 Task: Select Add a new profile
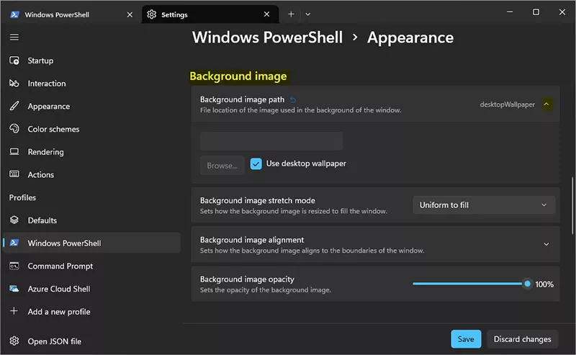click(x=92, y=311)
